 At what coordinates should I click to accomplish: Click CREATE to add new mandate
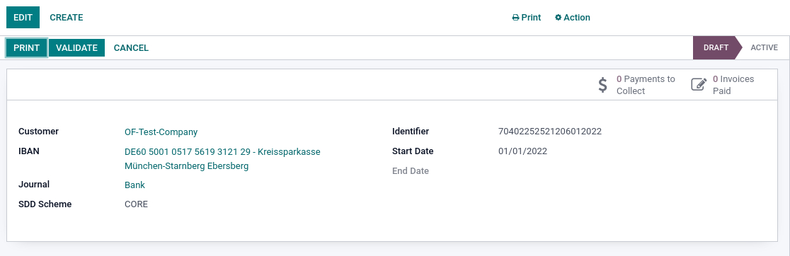click(67, 18)
